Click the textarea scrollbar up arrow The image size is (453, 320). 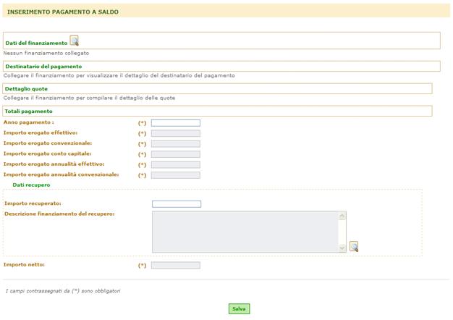(342, 216)
